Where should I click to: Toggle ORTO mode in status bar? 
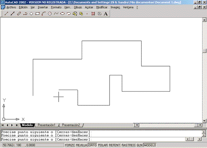coord(93,145)
